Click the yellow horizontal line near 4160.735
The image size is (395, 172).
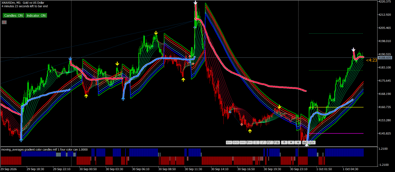point(336,107)
